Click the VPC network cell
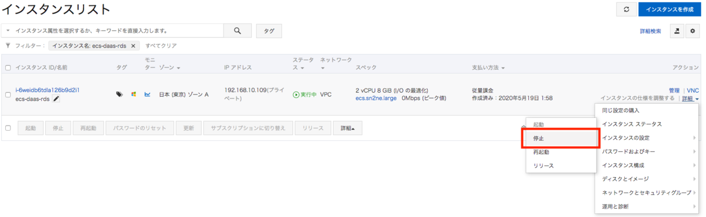The height and width of the screenshot is (217, 706). (x=326, y=94)
